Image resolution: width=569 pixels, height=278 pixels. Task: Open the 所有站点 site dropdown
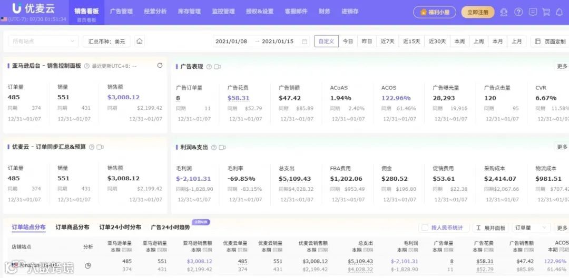tap(44, 42)
